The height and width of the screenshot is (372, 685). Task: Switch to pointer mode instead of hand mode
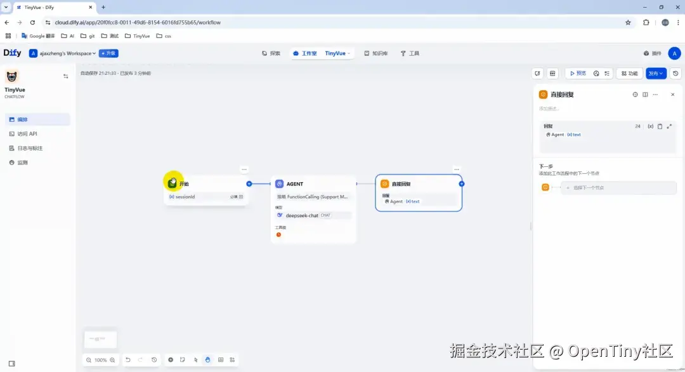(x=195, y=360)
